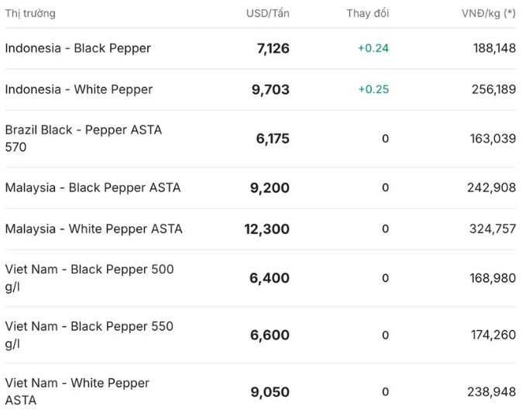Click the 12,300 USD price value

[x=266, y=229]
